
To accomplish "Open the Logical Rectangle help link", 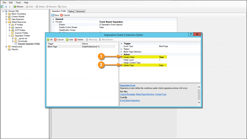I will 128,94.
